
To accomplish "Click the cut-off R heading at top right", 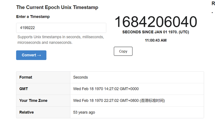I will (213, 4).
